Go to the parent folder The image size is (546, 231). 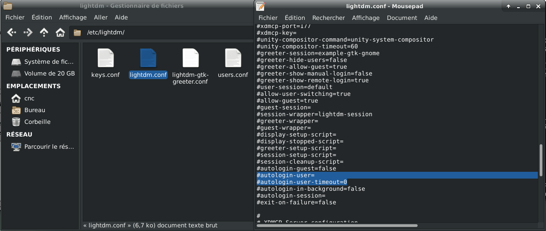coord(44,33)
